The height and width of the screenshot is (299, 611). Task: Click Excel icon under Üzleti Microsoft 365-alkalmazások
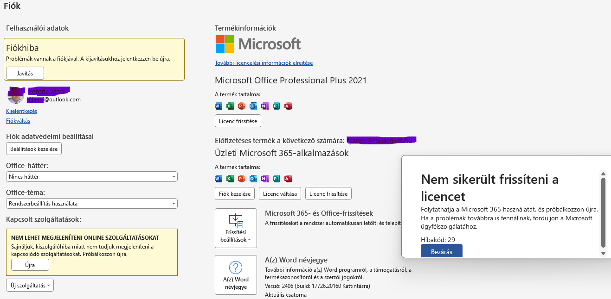click(230, 179)
